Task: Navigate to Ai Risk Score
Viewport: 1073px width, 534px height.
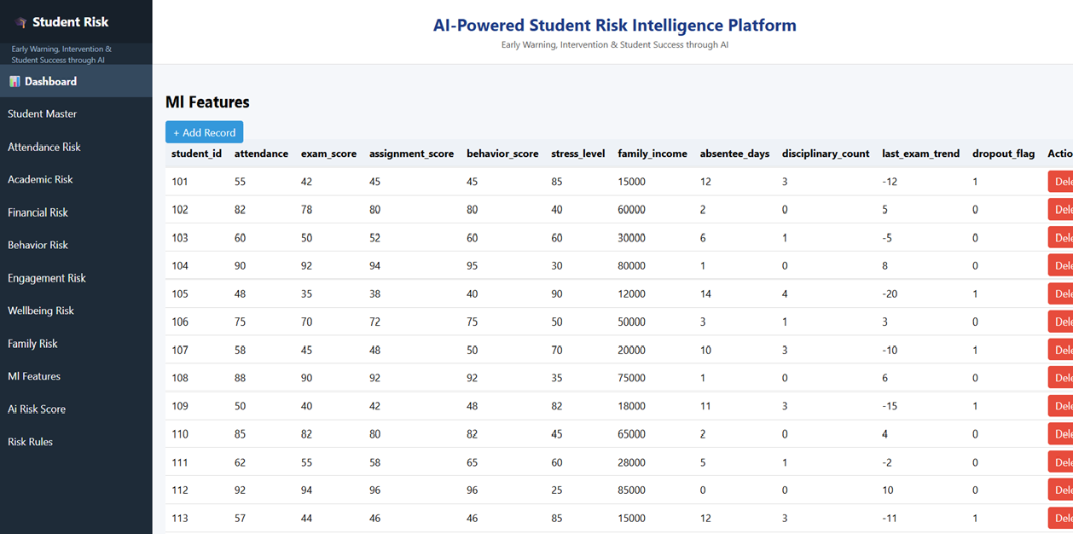Action: pyautogui.click(x=36, y=409)
